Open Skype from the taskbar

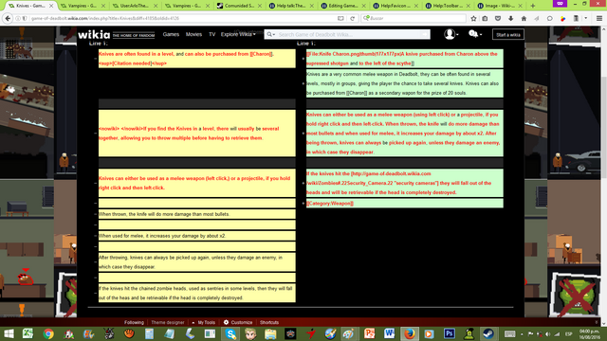point(230,333)
